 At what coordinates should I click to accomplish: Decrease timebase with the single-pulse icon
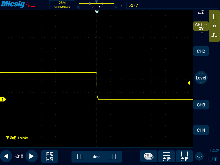[114, 156]
